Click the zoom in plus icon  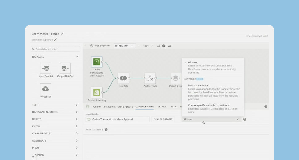click(153, 46)
